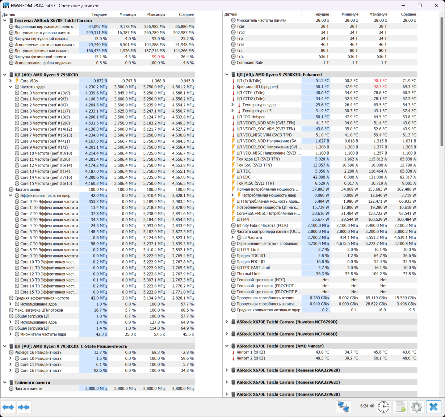Image resolution: width=445 pixels, height=417 pixels.
Task: Click the HWiNFO64 title bar app icon
Action: (6, 5)
